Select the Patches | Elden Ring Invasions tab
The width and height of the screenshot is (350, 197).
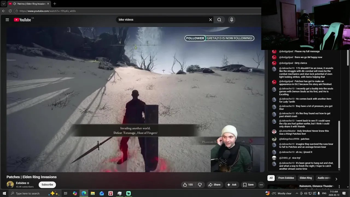coord(31,4)
